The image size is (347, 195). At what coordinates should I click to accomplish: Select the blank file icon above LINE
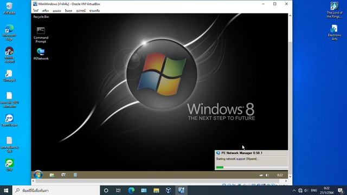[x=9, y=145]
